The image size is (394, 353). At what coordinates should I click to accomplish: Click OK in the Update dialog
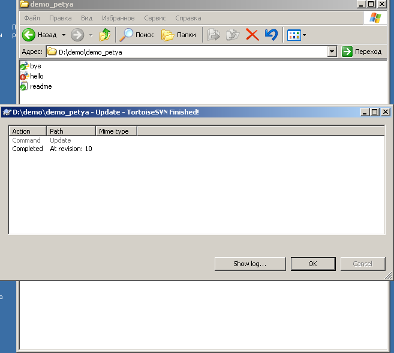click(x=313, y=264)
